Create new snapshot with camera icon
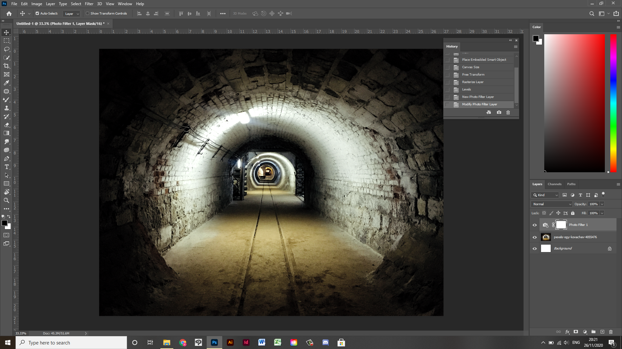The width and height of the screenshot is (622, 349). (x=499, y=112)
